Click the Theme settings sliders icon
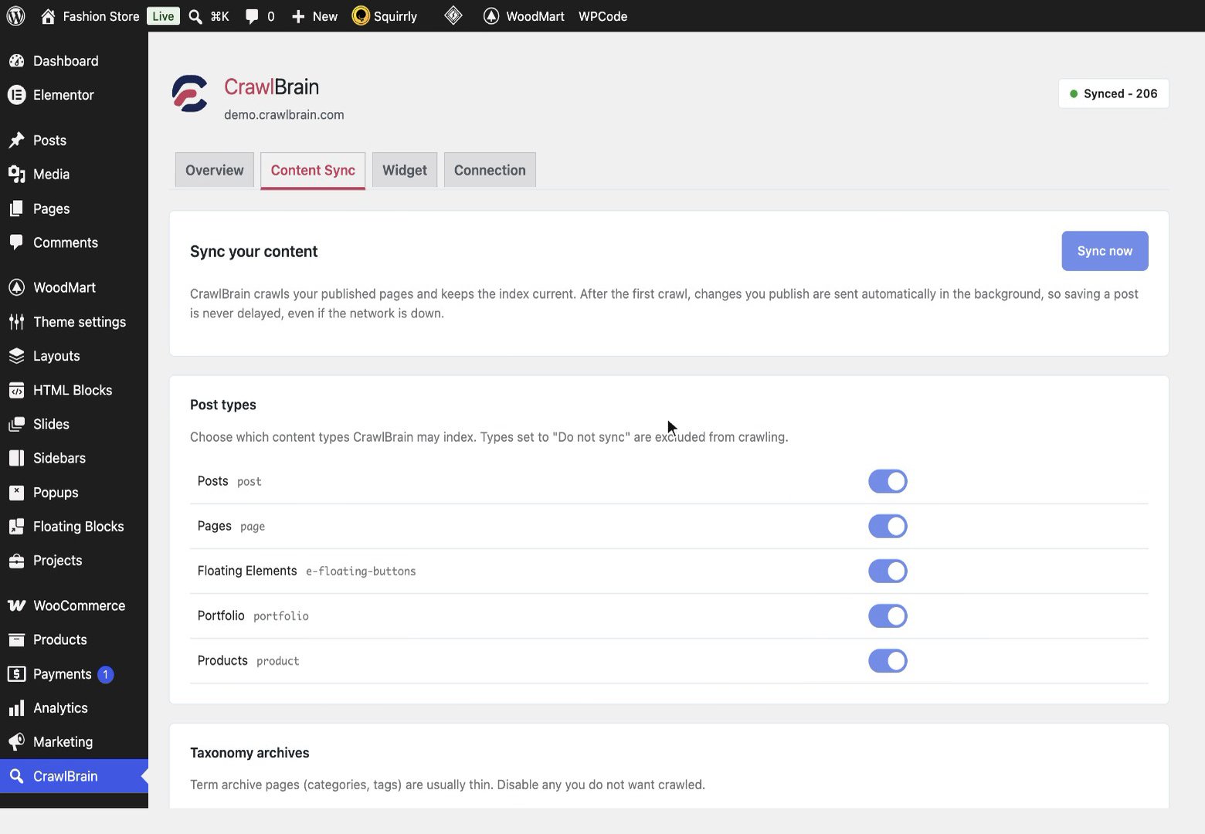Viewport: 1205px width, 834px height. [x=16, y=322]
